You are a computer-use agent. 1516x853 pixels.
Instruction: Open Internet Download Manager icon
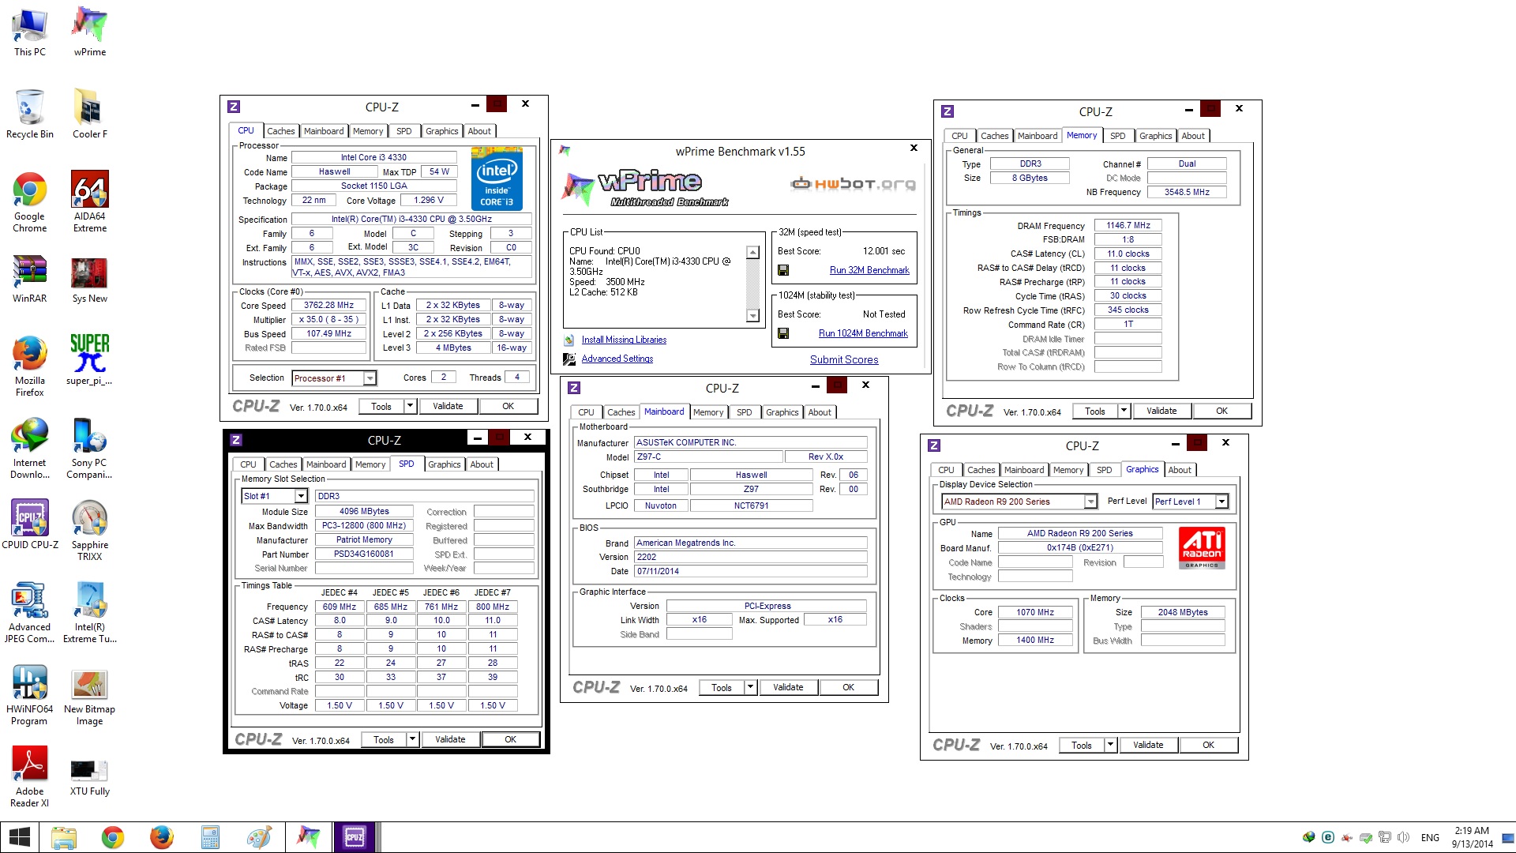pos(30,448)
